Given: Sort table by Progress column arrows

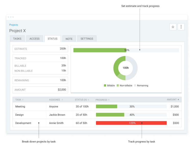Looking at the screenshot, I should [x=109, y=100].
